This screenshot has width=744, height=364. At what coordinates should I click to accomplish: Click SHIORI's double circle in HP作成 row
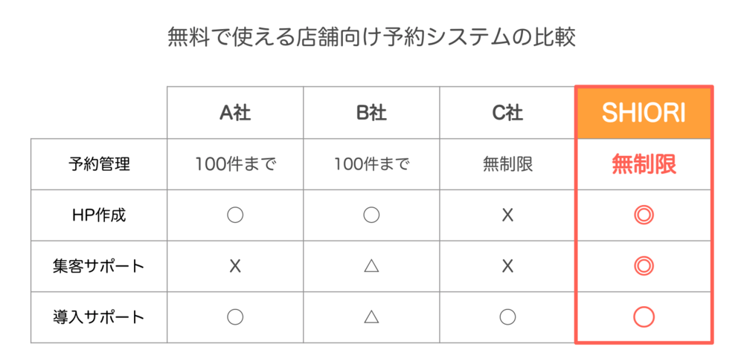[644, 215]
